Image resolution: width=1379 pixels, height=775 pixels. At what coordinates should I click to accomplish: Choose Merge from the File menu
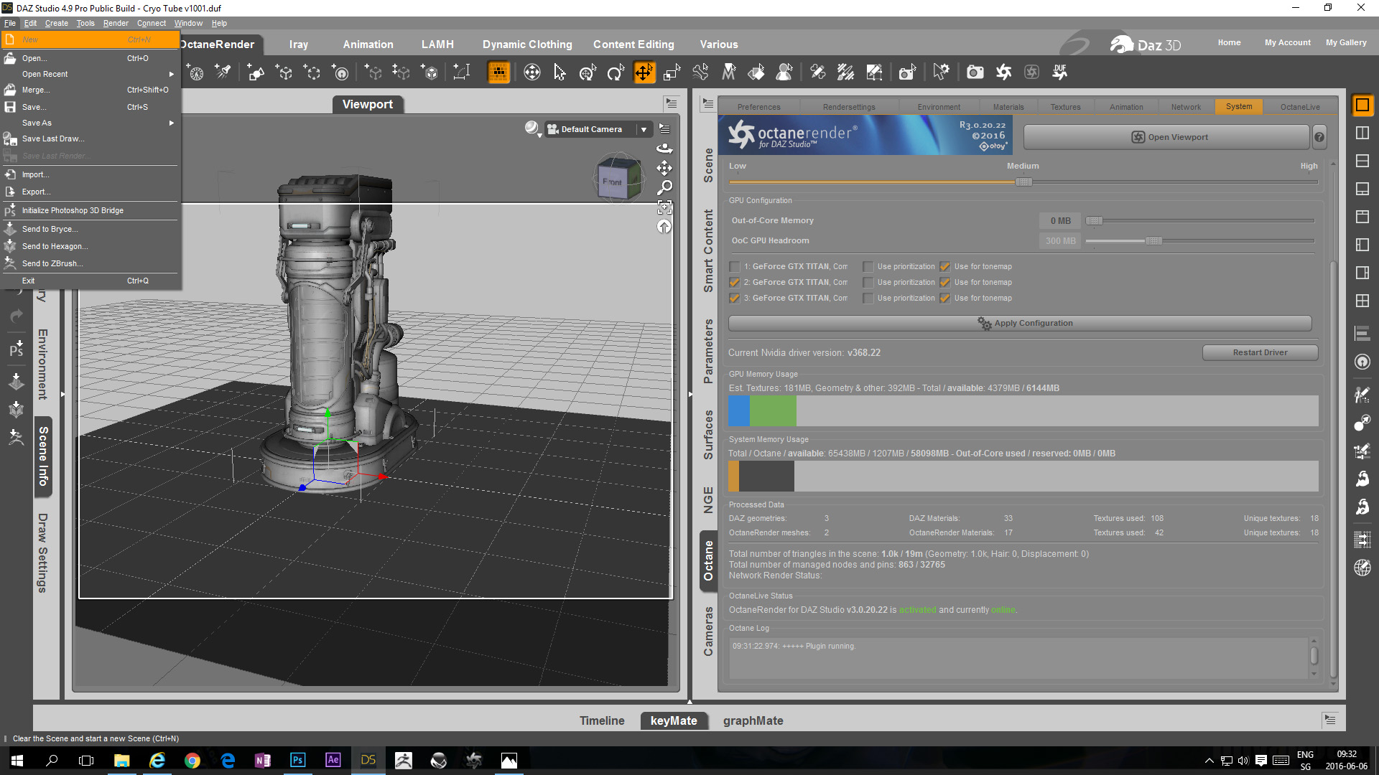click(x=36, y=90)
